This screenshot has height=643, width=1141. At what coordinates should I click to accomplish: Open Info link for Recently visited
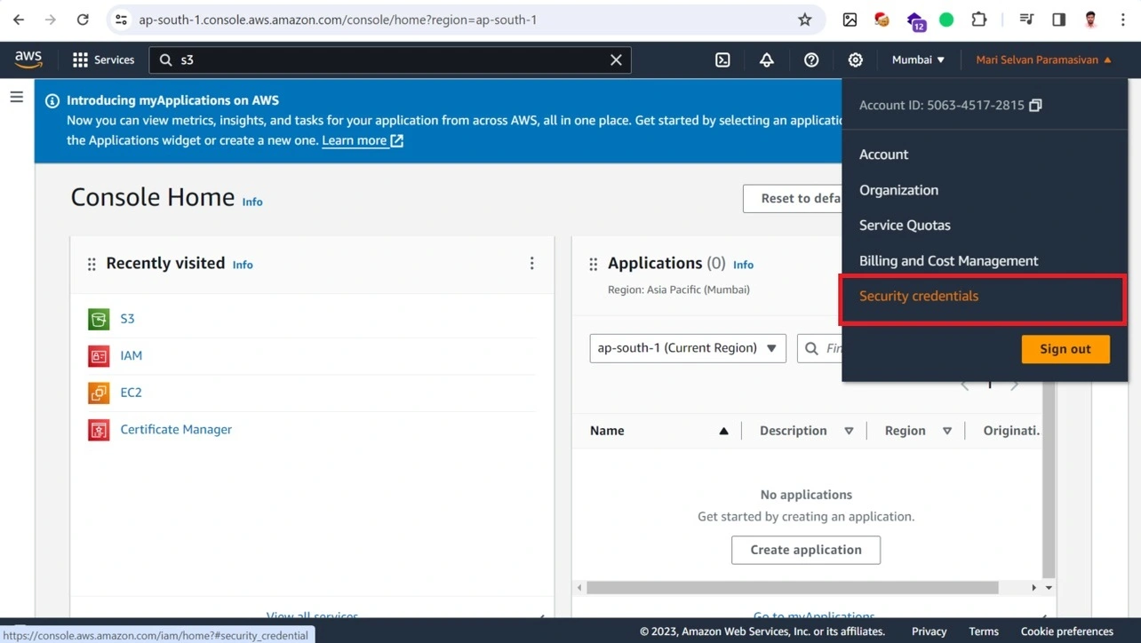coord(243,265)
